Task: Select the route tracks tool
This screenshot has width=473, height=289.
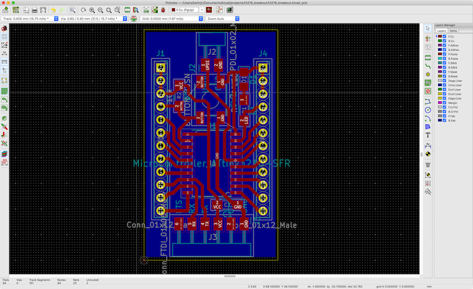Action: pos(427,66)
